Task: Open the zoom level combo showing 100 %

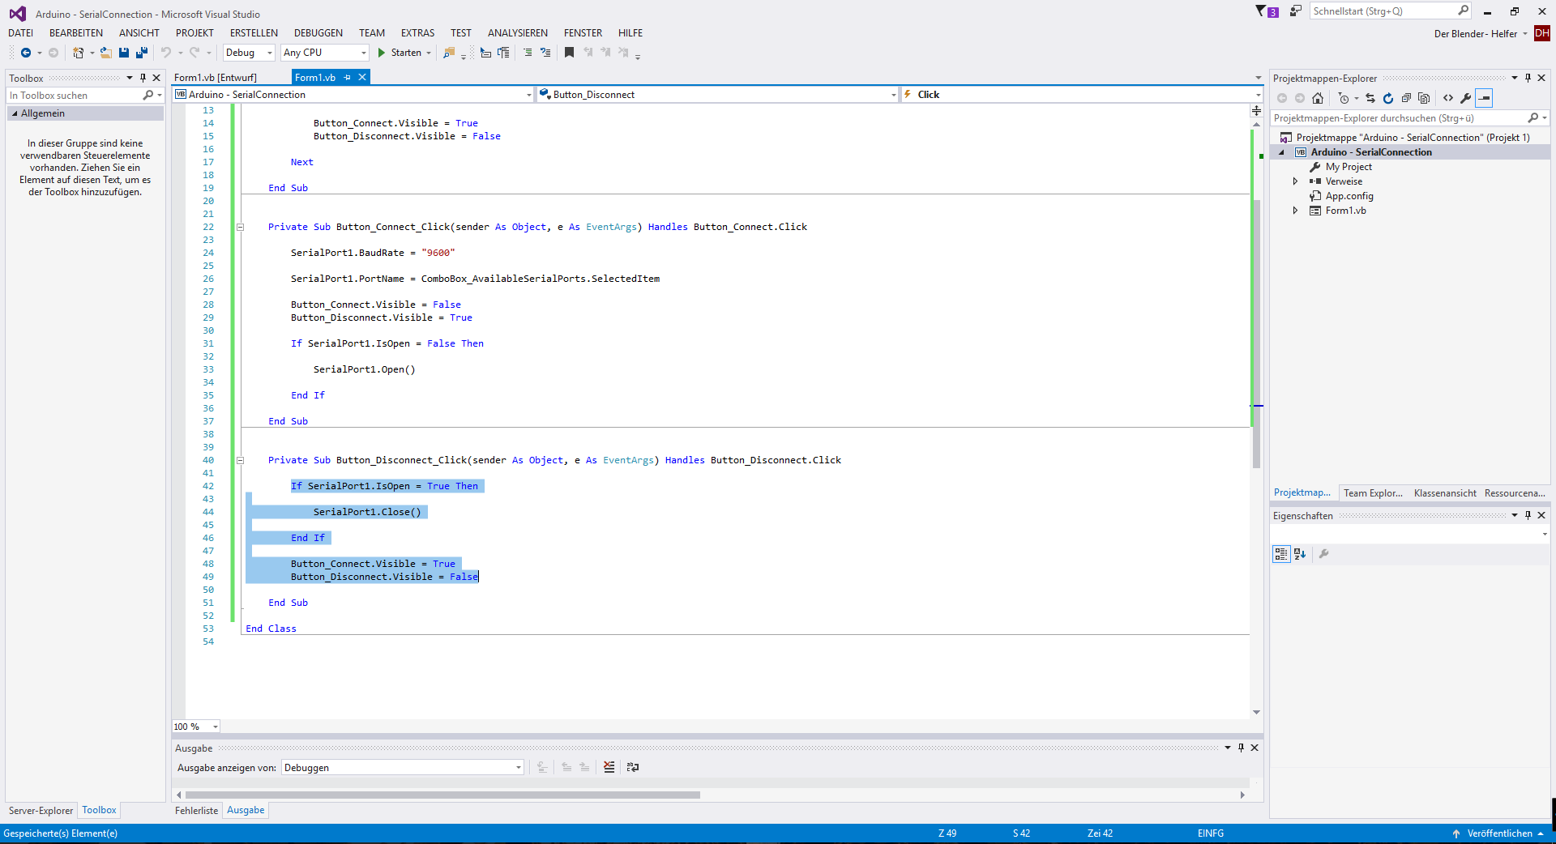Action: [194, 727]
